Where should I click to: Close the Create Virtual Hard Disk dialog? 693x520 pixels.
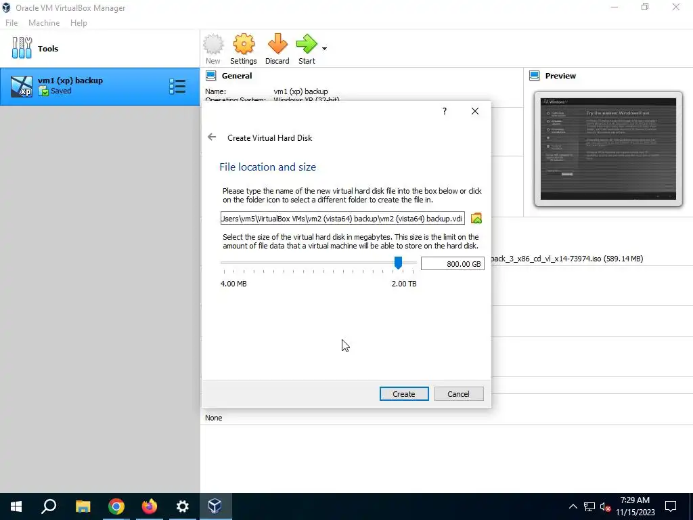[475, 111]
